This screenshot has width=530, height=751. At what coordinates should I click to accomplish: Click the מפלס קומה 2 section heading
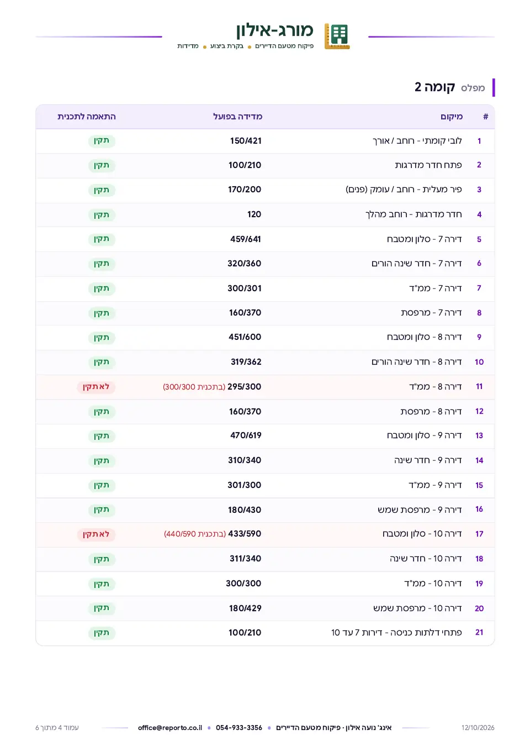tap(450, 87)
